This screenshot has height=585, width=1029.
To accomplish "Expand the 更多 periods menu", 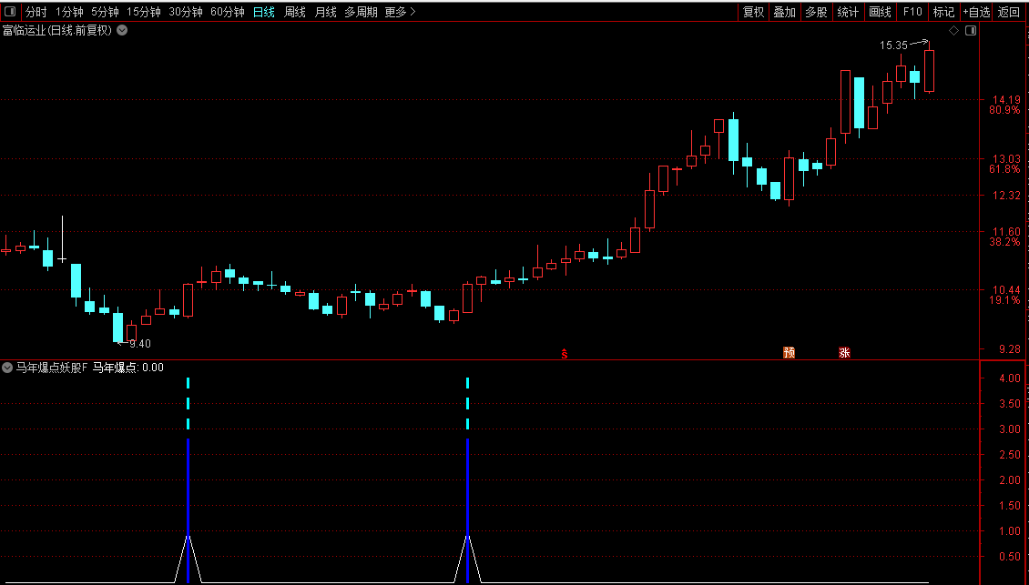I will (401, 12).
